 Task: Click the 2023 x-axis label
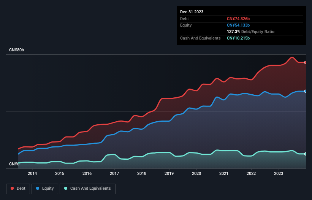click(279, 173)
